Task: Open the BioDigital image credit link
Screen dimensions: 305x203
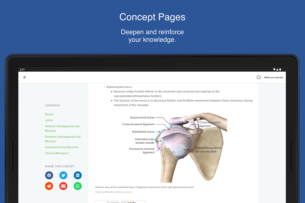Action: [x=109, y=192]
